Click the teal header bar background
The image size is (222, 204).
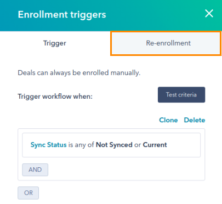coord(155,15)
